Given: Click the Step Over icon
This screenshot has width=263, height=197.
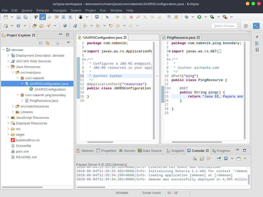Looking at the screenshot, I should click(152, 17).
